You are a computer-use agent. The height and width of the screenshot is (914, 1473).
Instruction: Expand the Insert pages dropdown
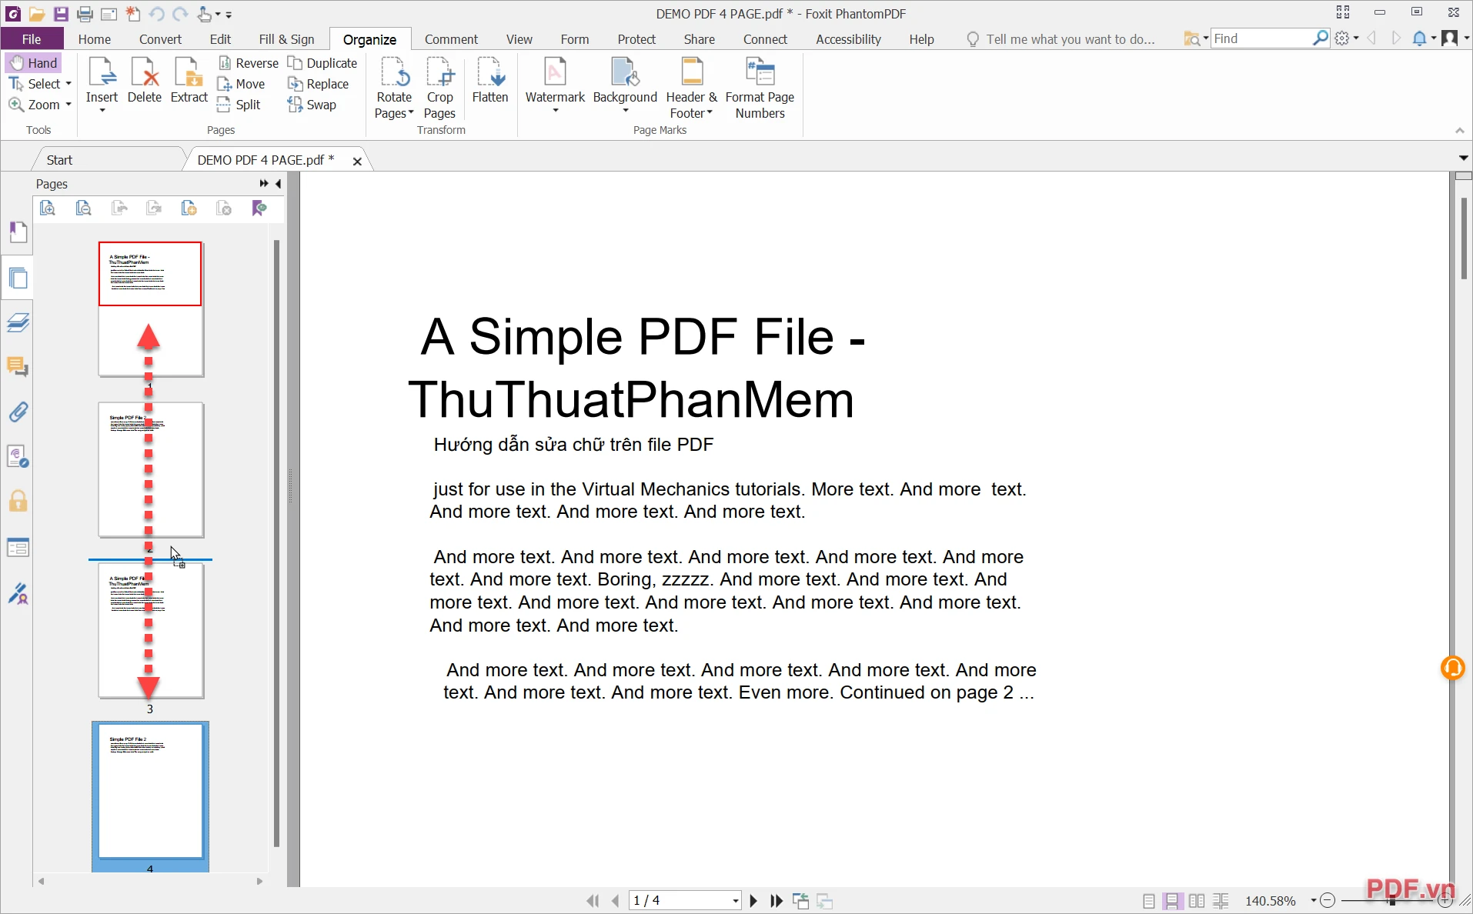click(x=102, y=111)
